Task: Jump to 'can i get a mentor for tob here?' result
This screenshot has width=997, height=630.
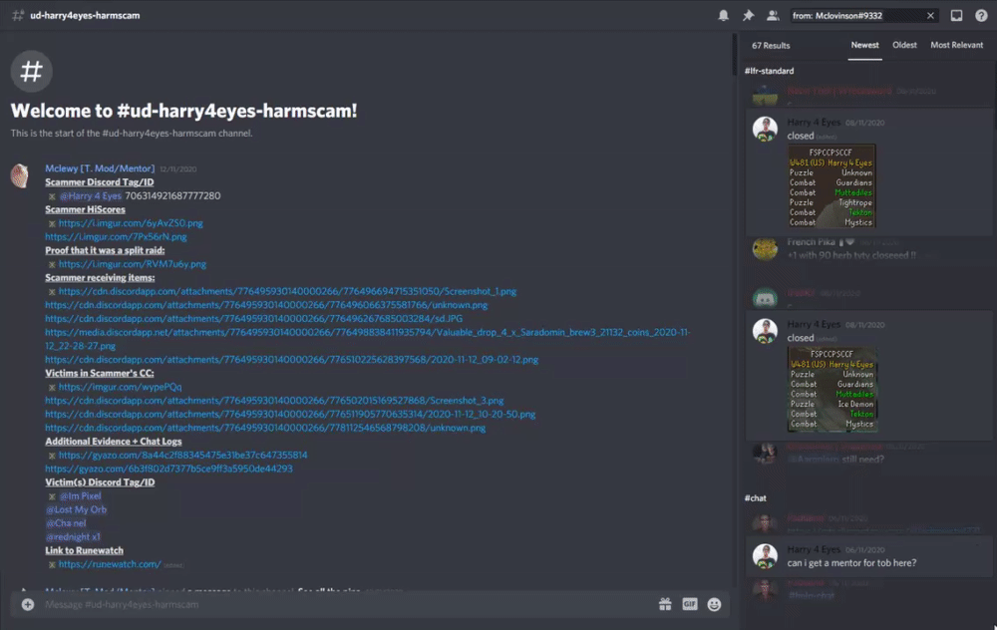Action: coord(868,556)
